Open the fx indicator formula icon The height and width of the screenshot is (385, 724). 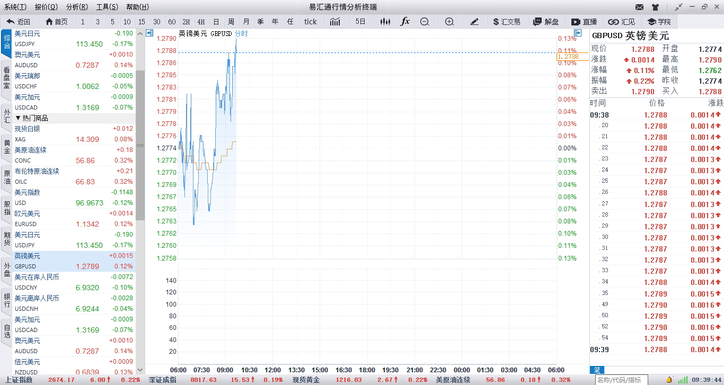point(405,22)
